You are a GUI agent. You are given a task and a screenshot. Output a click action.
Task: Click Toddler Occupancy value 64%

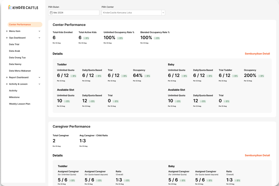coord(138,75)
